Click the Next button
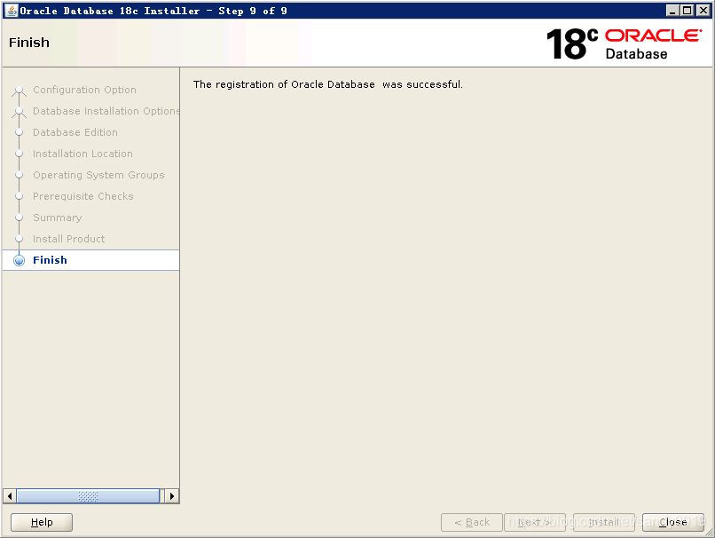Screen dimensions: 715x538 [534, 522]
